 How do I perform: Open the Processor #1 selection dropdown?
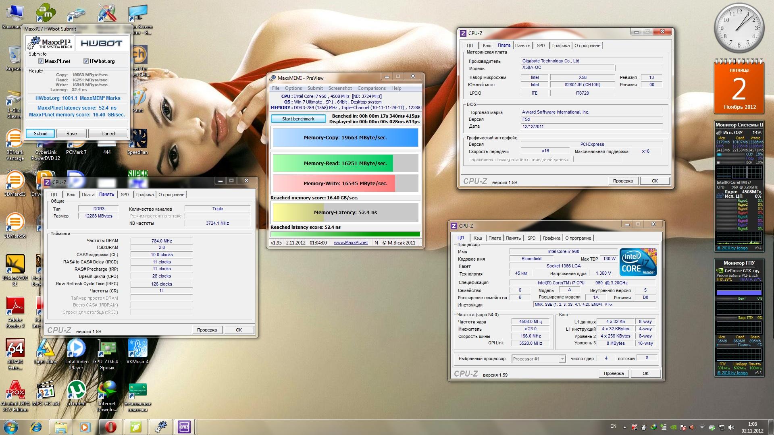point(539,358)
